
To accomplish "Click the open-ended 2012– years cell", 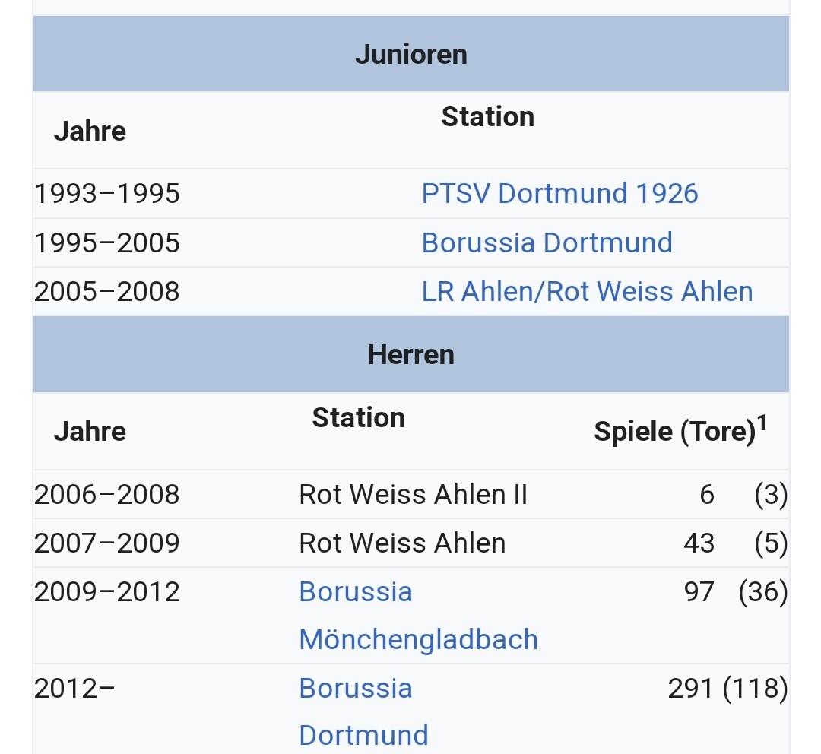I will click(74, 688).
